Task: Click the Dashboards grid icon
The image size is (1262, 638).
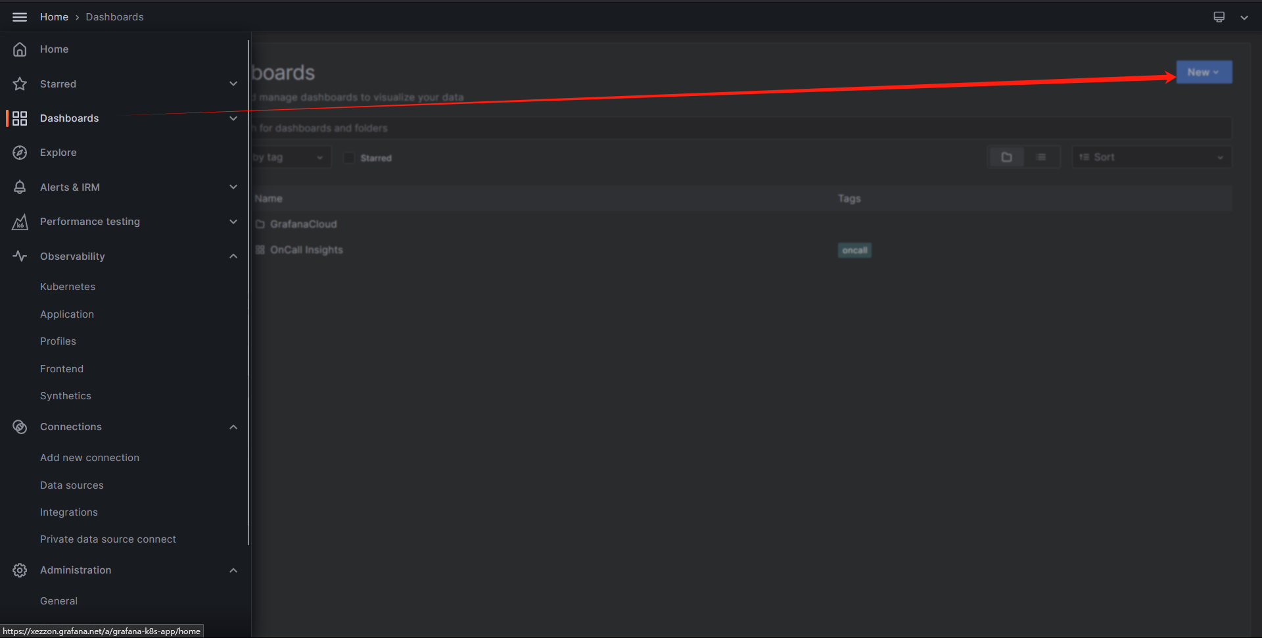Action: [20, 118]
